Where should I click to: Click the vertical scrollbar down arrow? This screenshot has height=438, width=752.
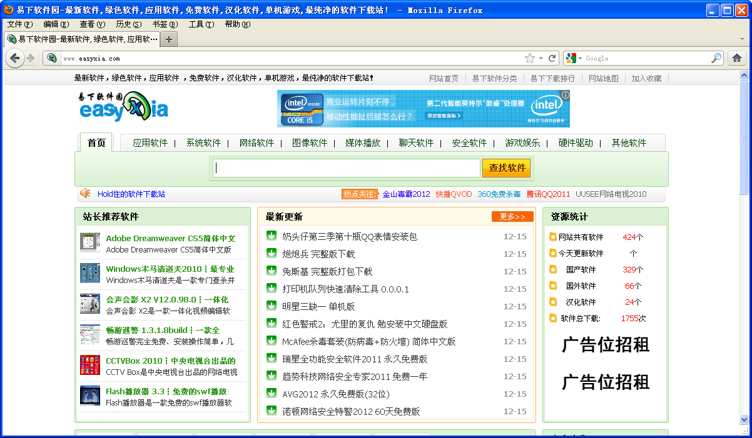[744, 420]
